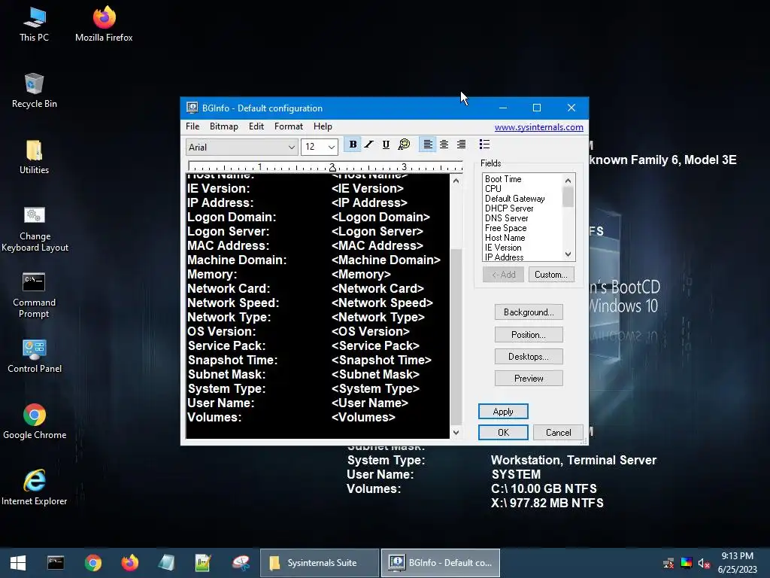The image size is (770, 578).
Task: Click the 'OS Version:' label in editor
Action: click(x=222, y=332)
